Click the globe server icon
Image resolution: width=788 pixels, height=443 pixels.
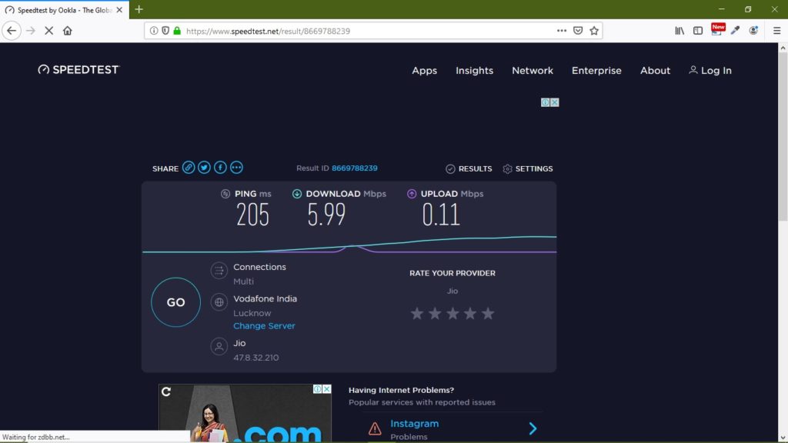pyautogui.click(x=219, y=302)
